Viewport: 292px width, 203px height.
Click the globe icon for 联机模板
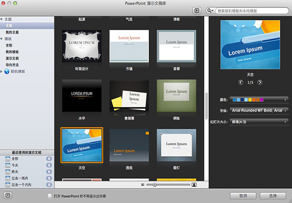(7, 72)
